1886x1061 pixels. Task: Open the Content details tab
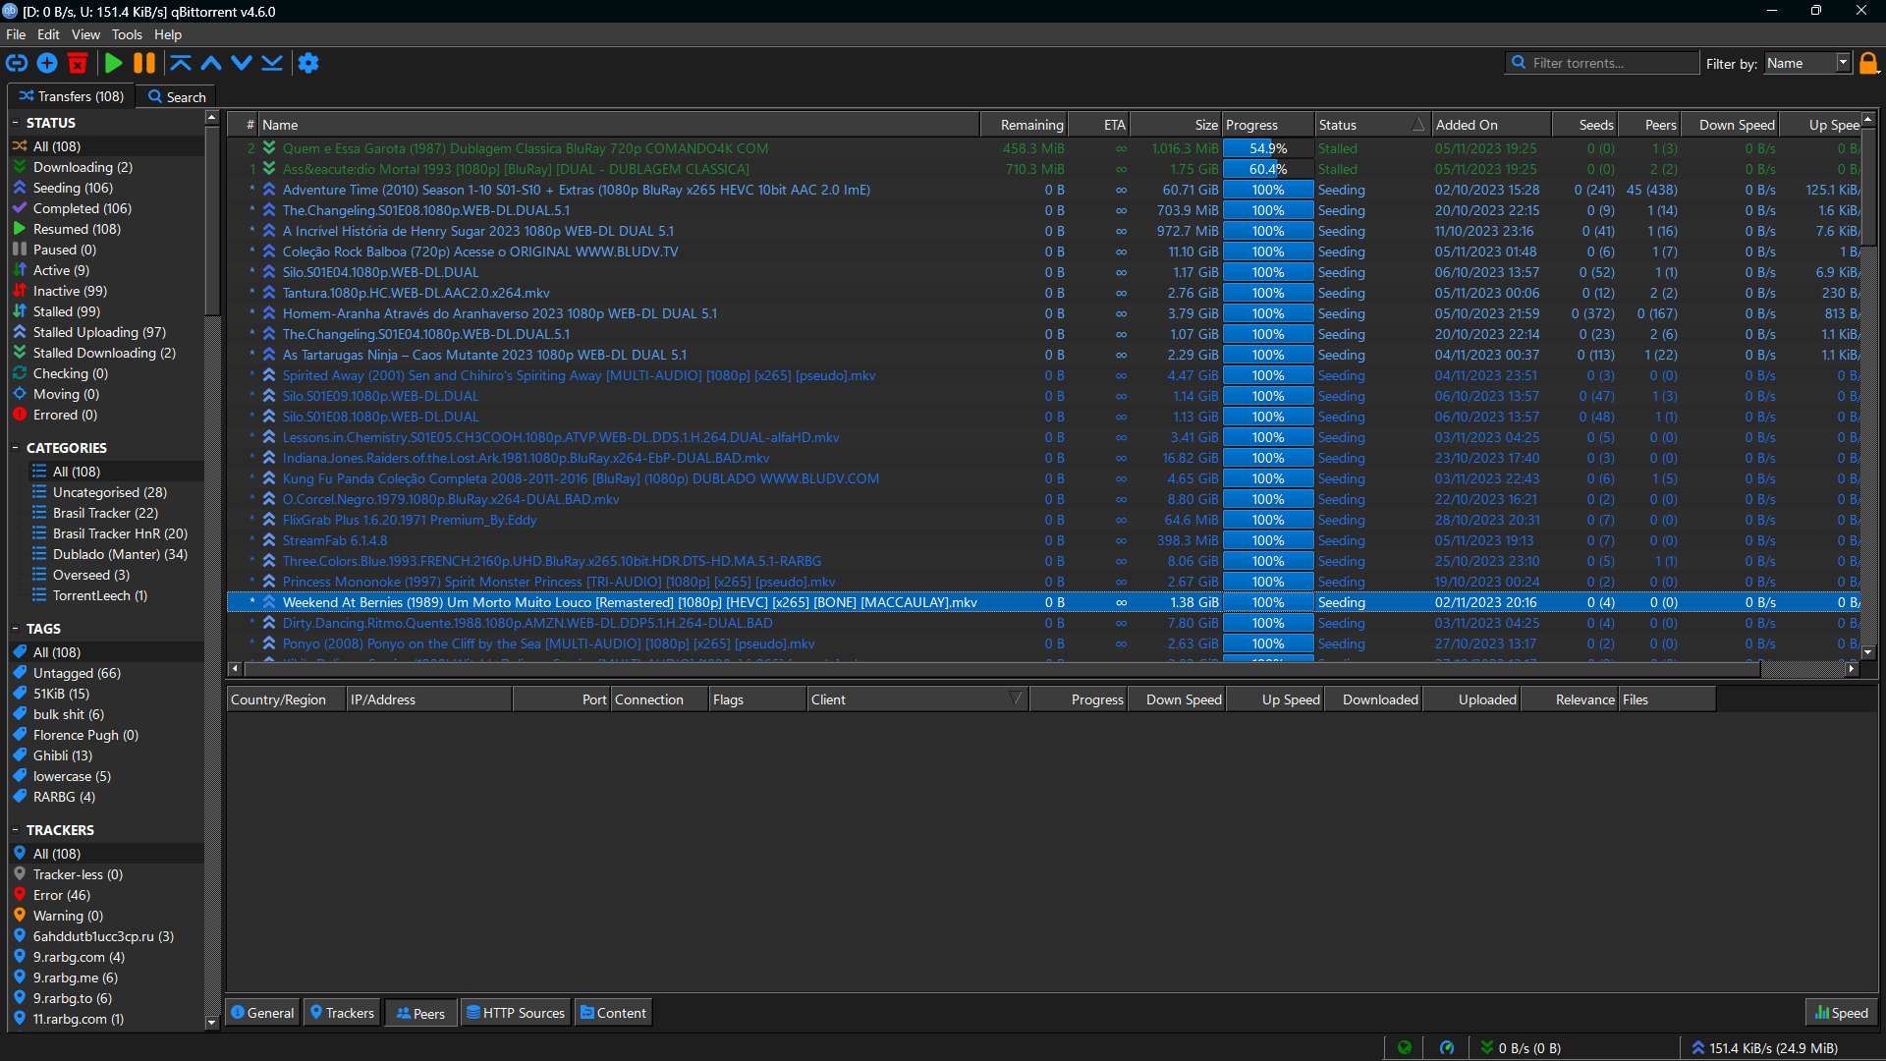[613, 1013]
